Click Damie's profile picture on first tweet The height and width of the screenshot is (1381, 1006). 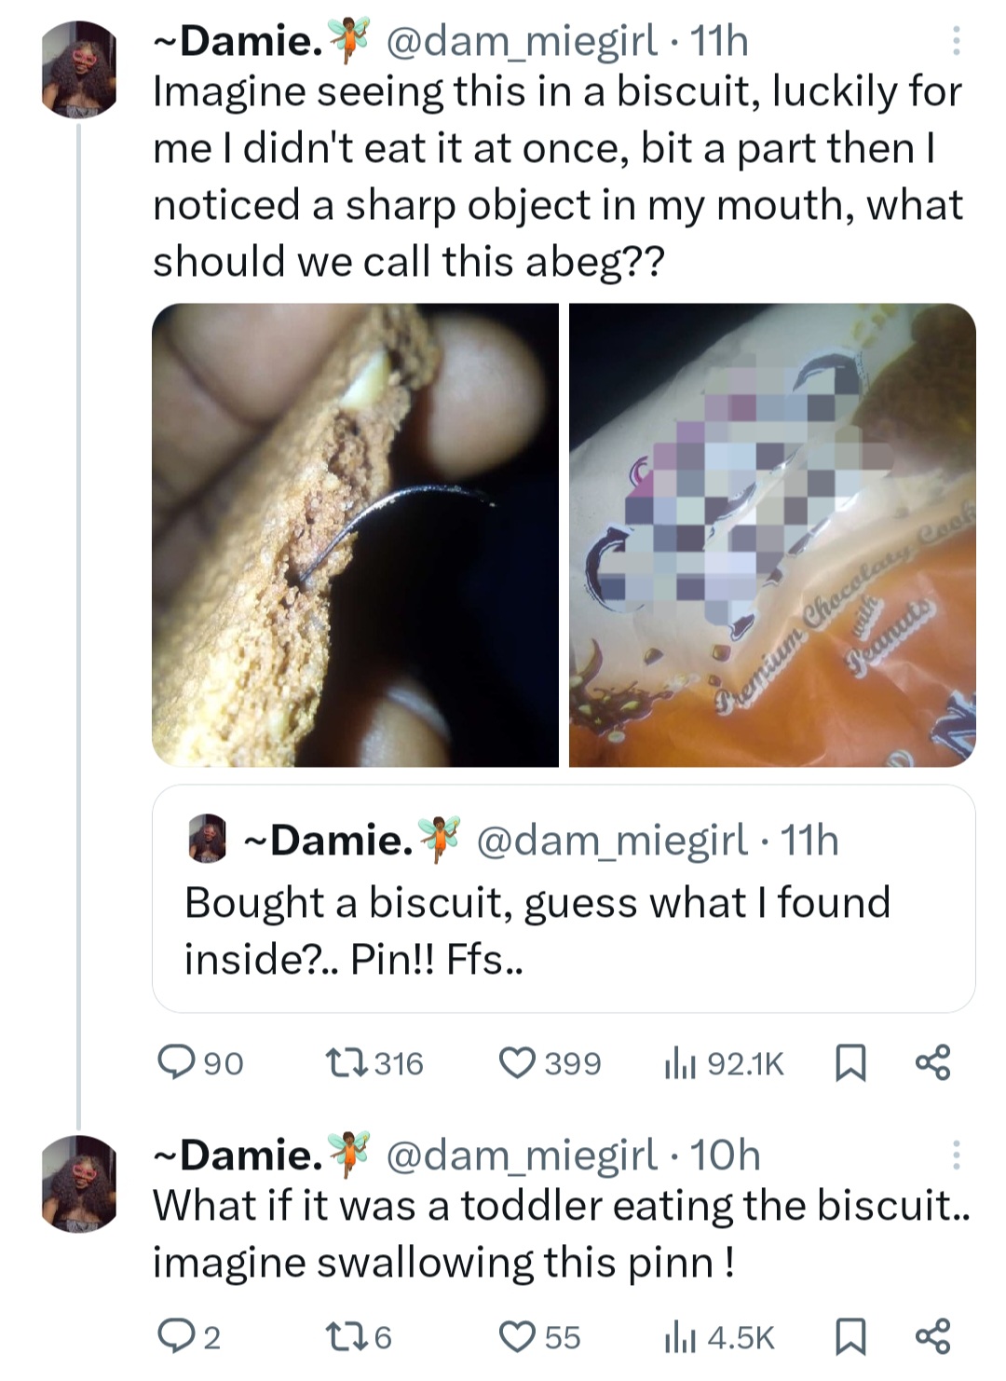pos(79,69)
